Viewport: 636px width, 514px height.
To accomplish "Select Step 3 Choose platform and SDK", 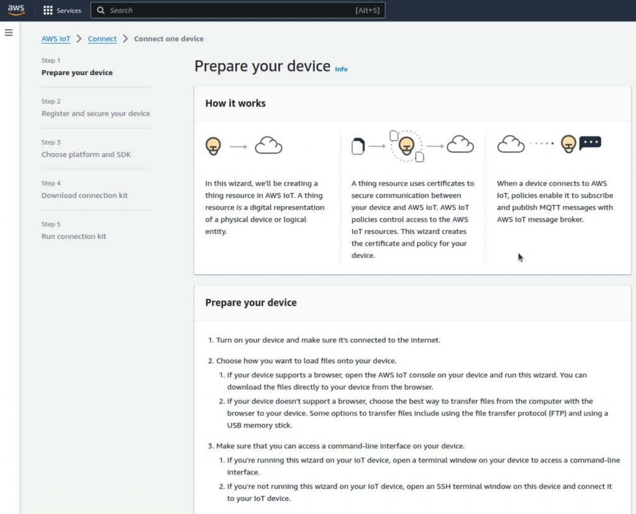I will (x=86, y=155).
